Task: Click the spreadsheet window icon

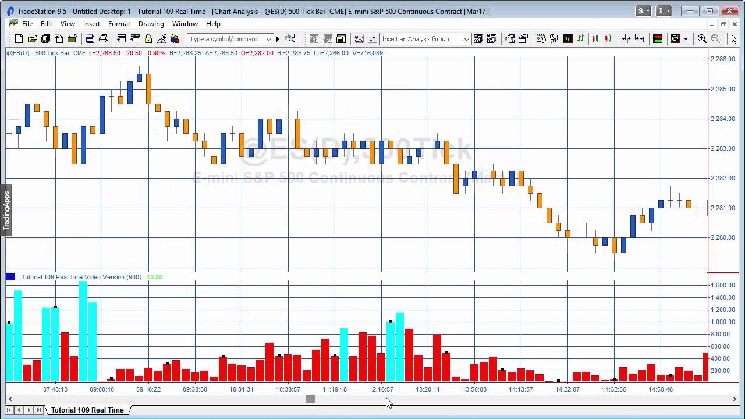Action: point(341,39)
